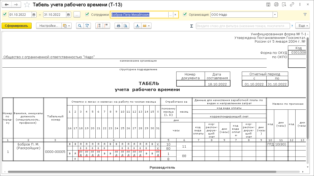Screen dimensions: 314x176
Task: Click the question mark help link
Action: [x=292, y=26]
